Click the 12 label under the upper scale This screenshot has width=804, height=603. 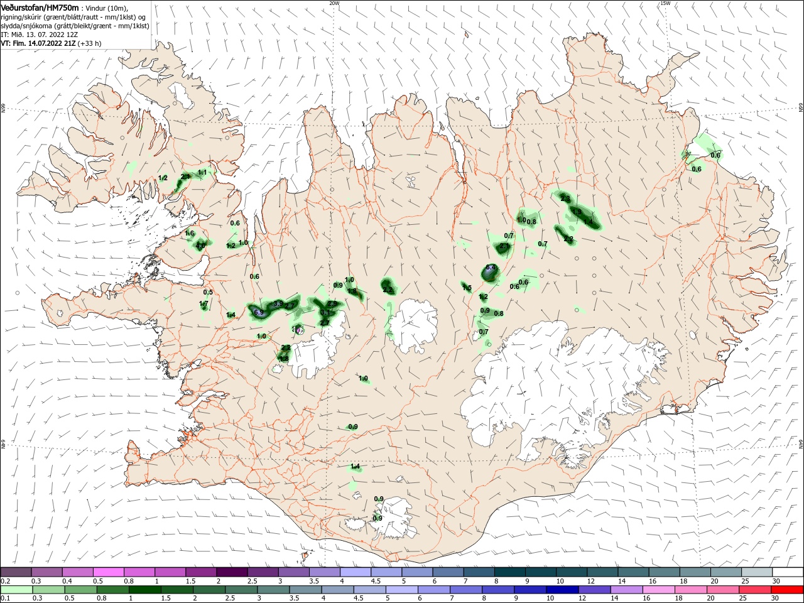pyautogui.click(x=591, y=581)
